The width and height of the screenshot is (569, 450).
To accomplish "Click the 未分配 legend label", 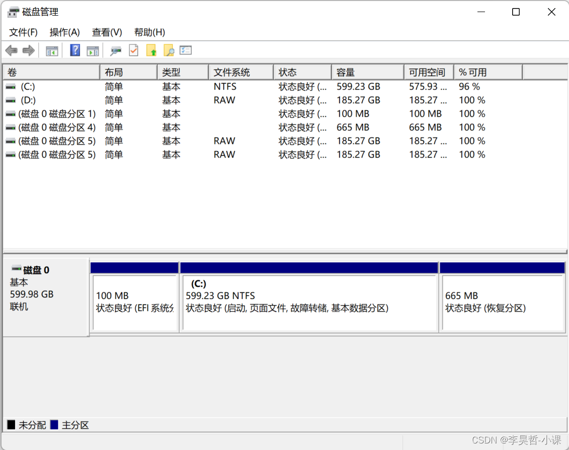I will click(x=32, y=425).
